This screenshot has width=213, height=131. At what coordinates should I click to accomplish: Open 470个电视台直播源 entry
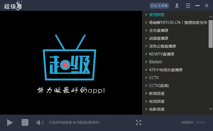(x=166, y=70)
